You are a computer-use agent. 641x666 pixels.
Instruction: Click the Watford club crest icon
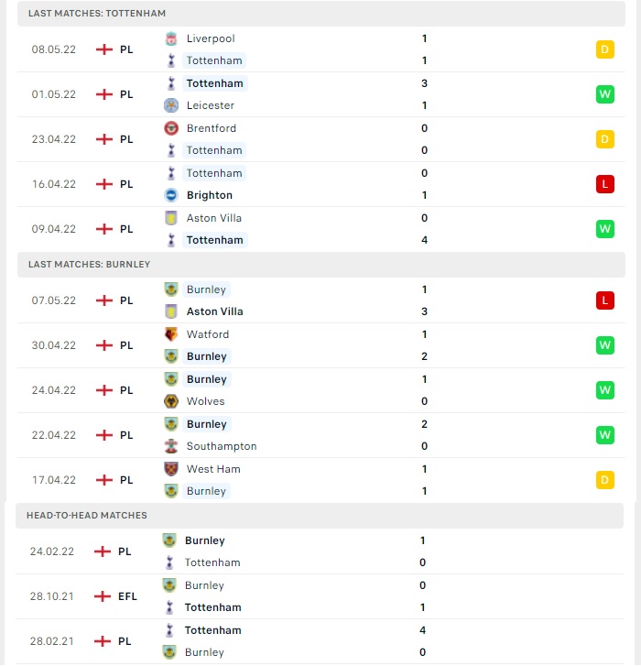click(x=171, y=334)
